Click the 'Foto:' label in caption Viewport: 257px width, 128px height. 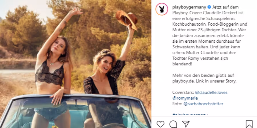177,104
